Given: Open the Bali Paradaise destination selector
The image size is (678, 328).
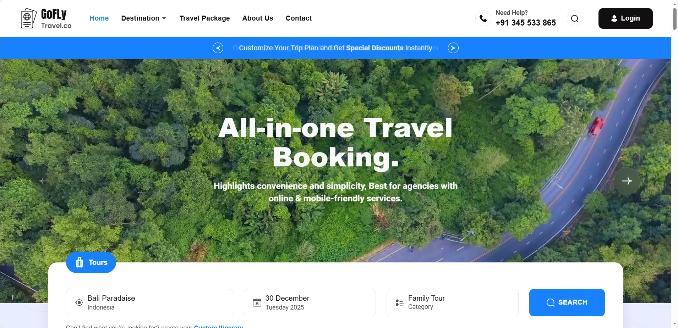Looking at the screenshot, I should 149,302.
